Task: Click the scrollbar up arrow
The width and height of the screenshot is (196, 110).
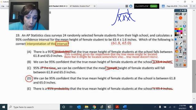Action: [194, 11]
